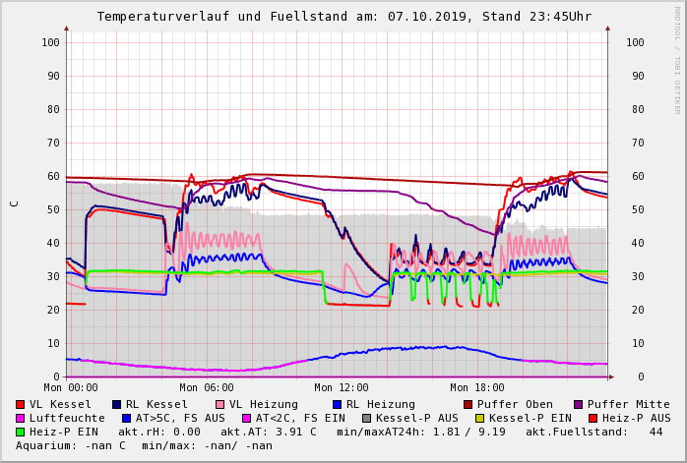Click the dark blue RL Kessel legend swatch

(x=117, y=404)
